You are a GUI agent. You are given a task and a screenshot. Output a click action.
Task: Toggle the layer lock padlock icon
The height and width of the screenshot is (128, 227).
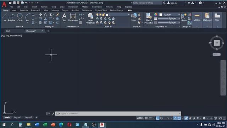point(104,15)
